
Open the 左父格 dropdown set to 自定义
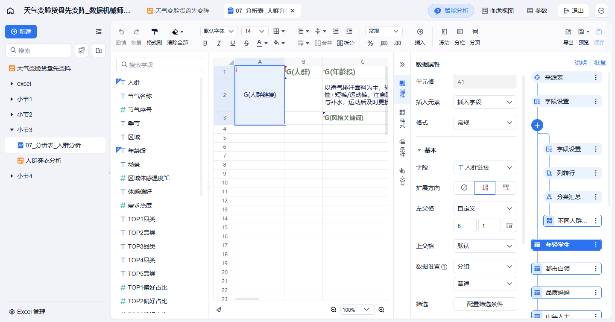tap(485, 208)
